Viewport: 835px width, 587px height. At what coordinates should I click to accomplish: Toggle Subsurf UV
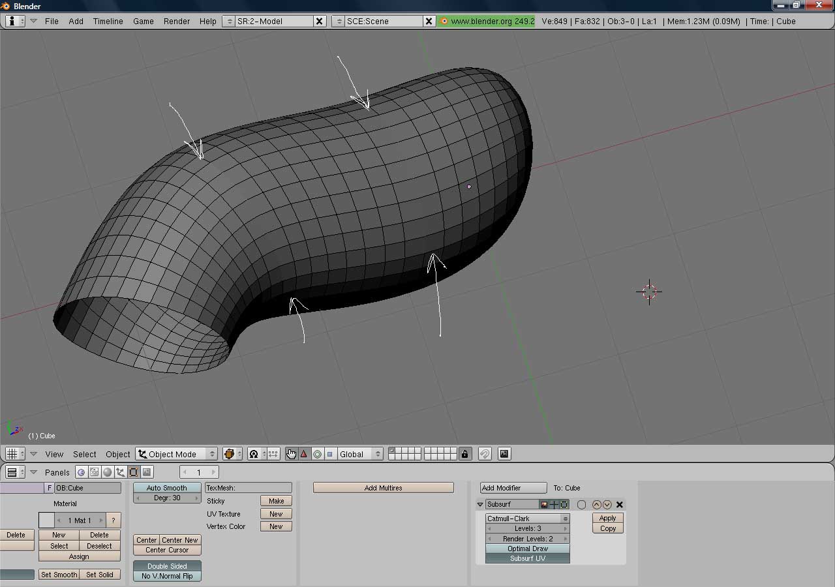click(x=528, y=558)
